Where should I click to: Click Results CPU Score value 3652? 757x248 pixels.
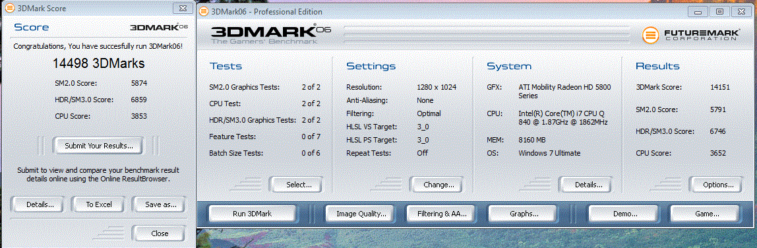click(718, 153)
